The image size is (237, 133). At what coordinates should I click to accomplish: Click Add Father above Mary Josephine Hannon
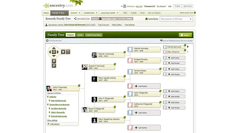(x=144, y=113)
